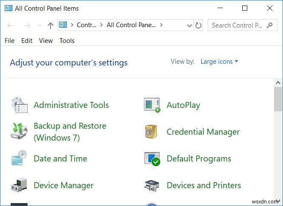This screenshot has height=206, width=283.
Task: Open the View menu
Action: click(46, 41)
